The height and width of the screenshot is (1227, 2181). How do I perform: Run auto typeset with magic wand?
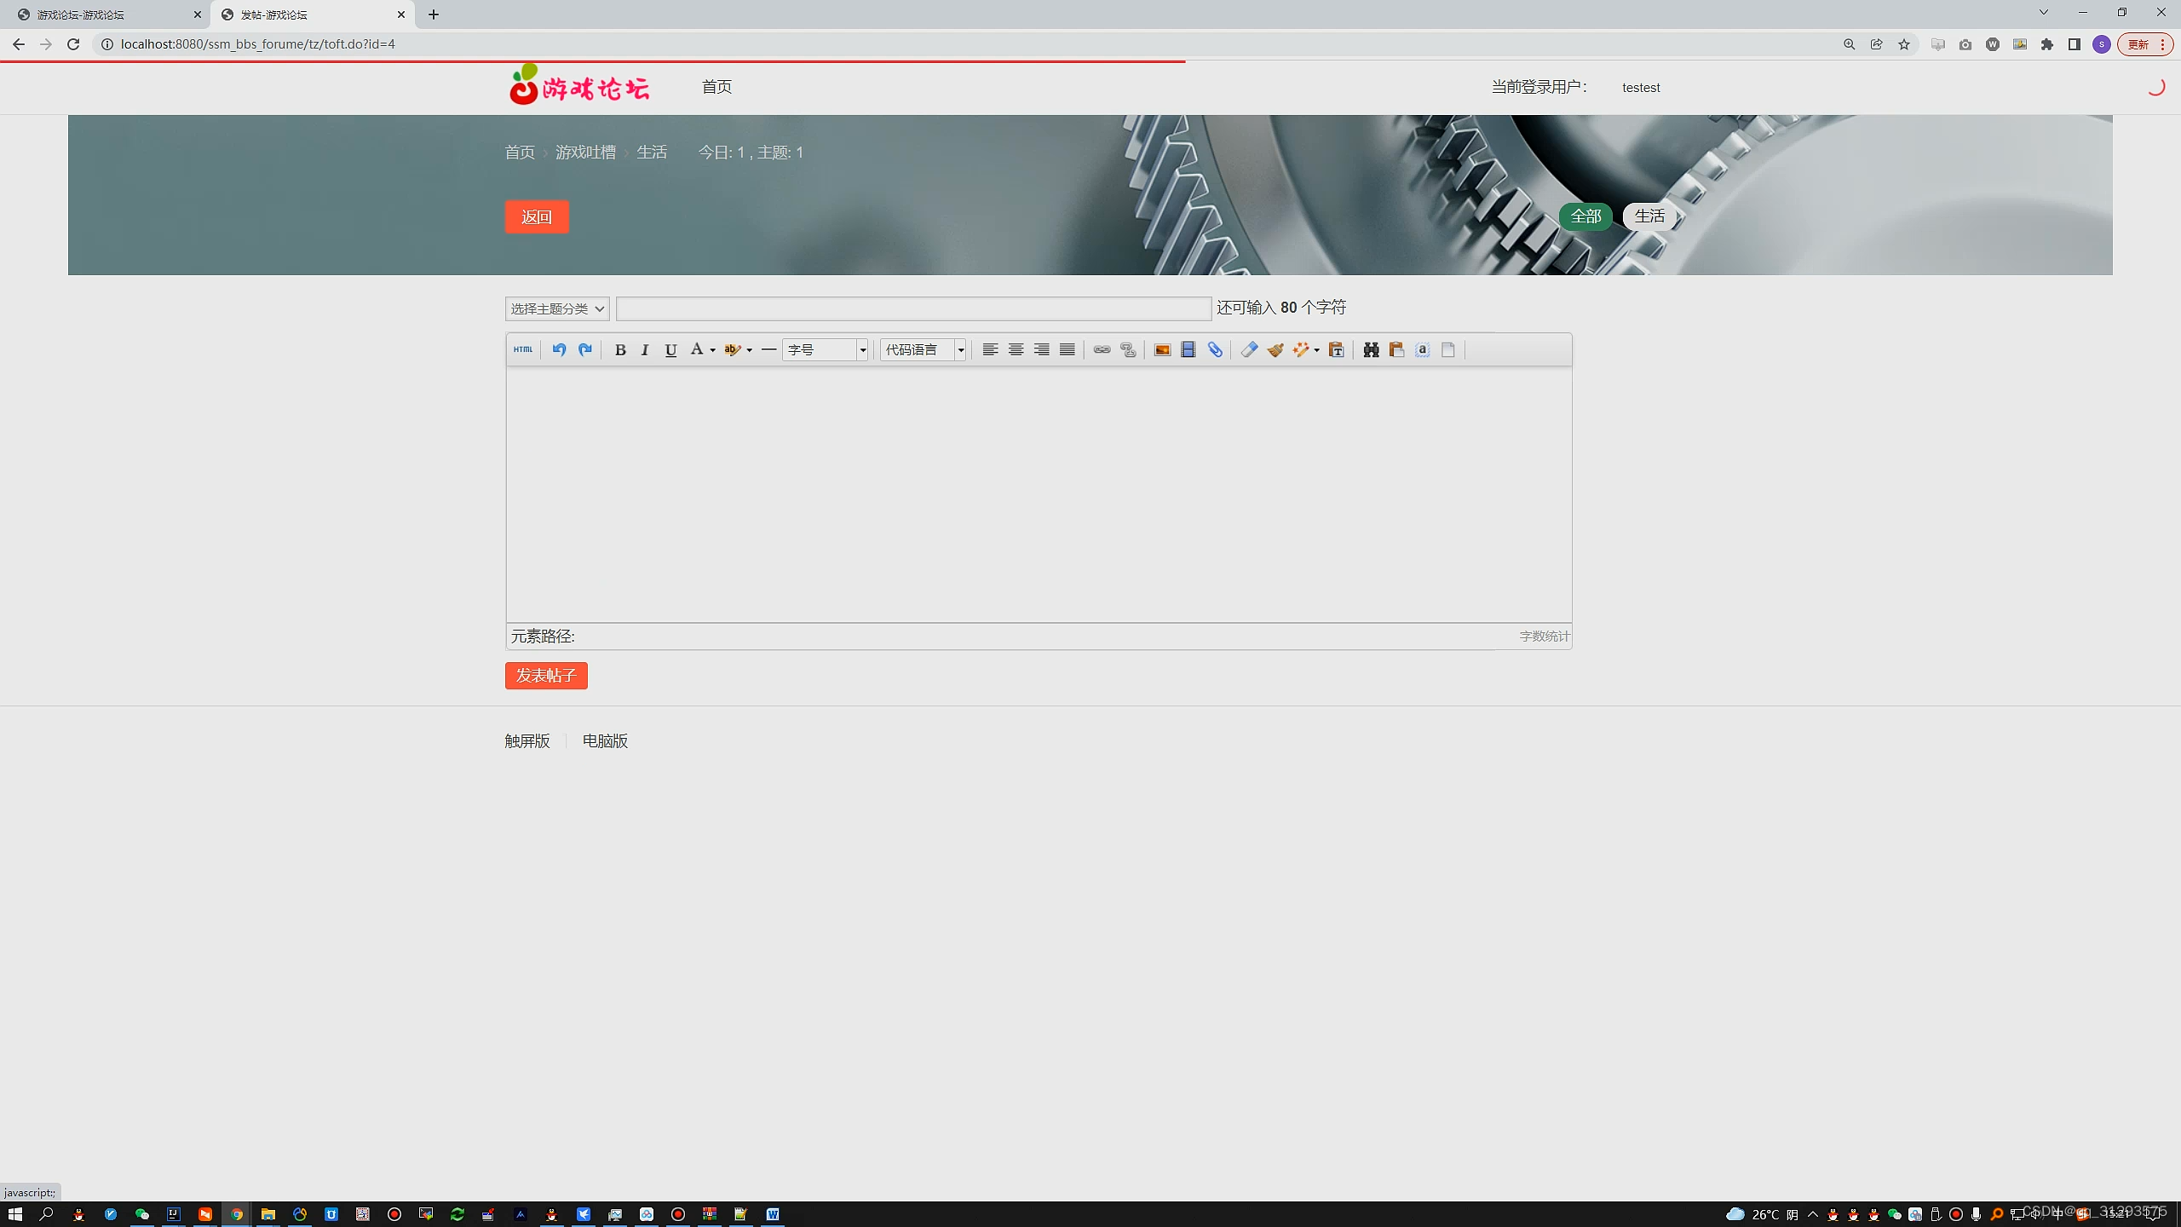[x=1300, y=349]
